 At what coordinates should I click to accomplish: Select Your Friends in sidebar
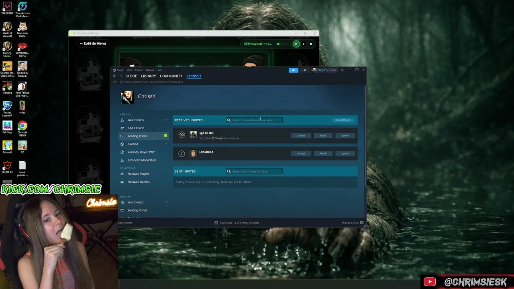(x=143, y=120)
